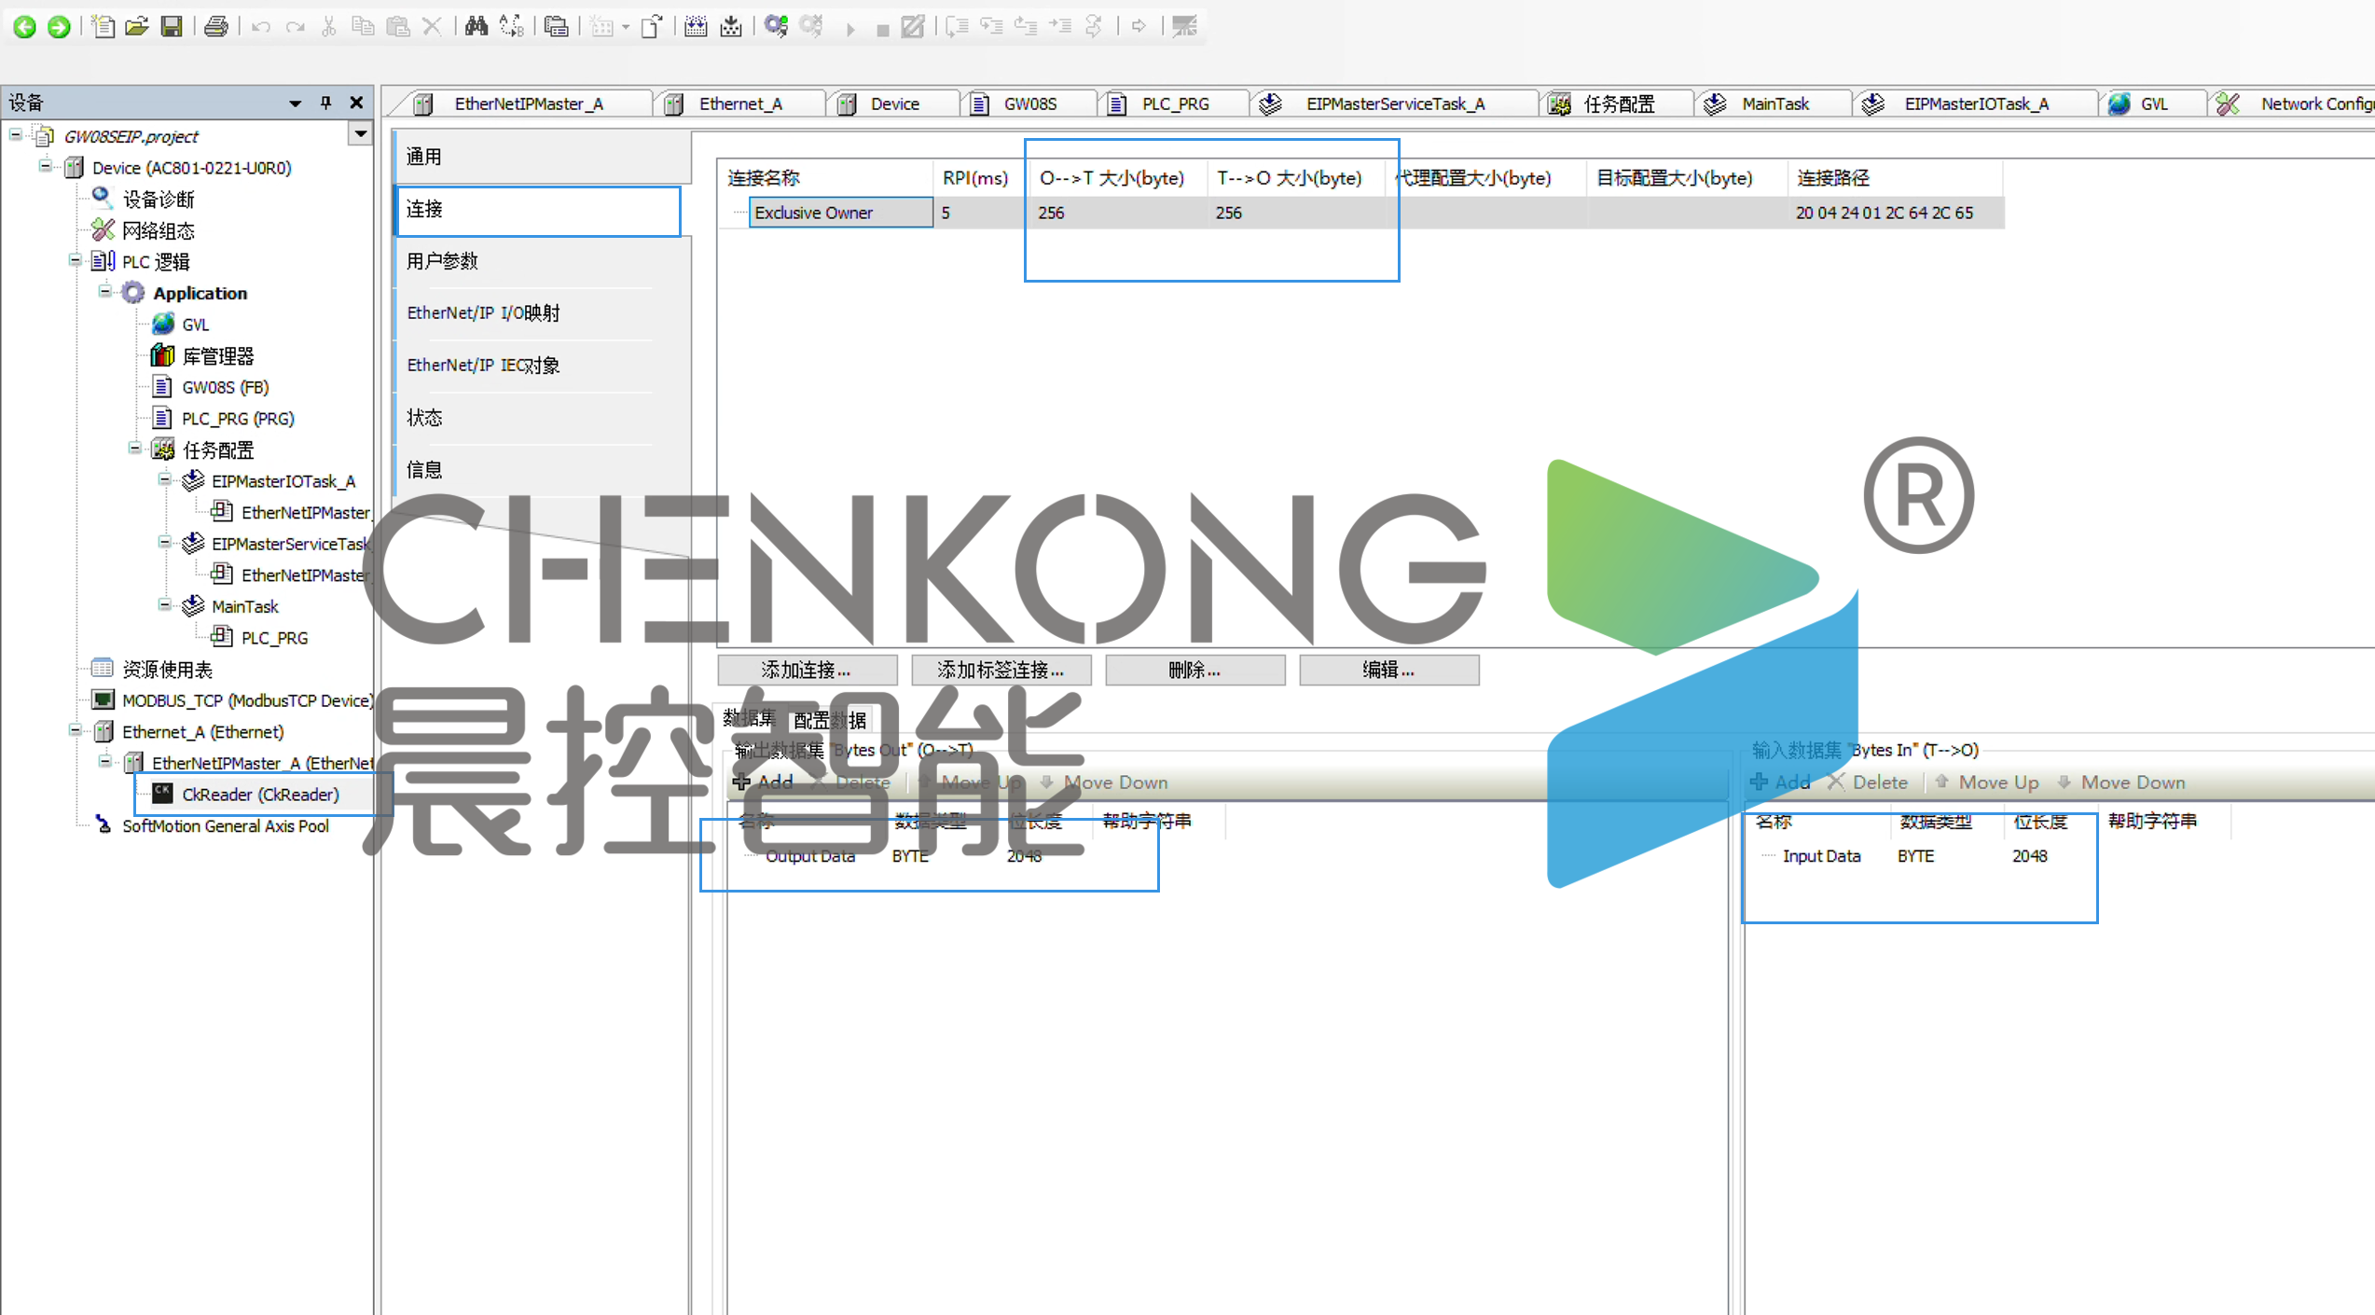This screenshot has width=2375, height=1315.
Task: Click the 删除... button
Action: point(1194,670)
